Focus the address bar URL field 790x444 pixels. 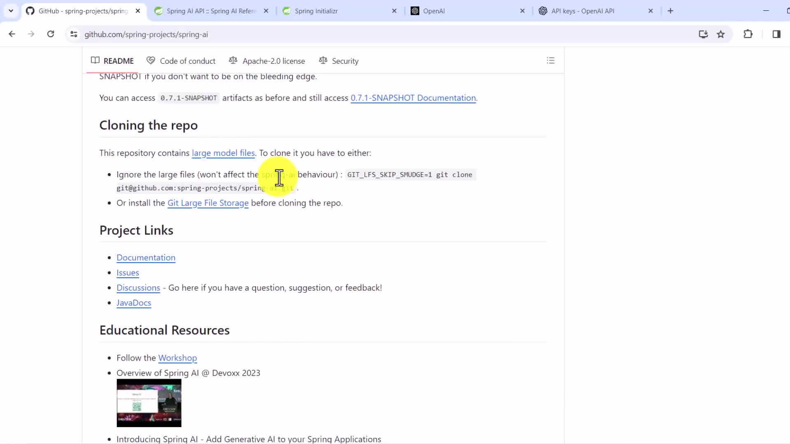tap(387, 35)
